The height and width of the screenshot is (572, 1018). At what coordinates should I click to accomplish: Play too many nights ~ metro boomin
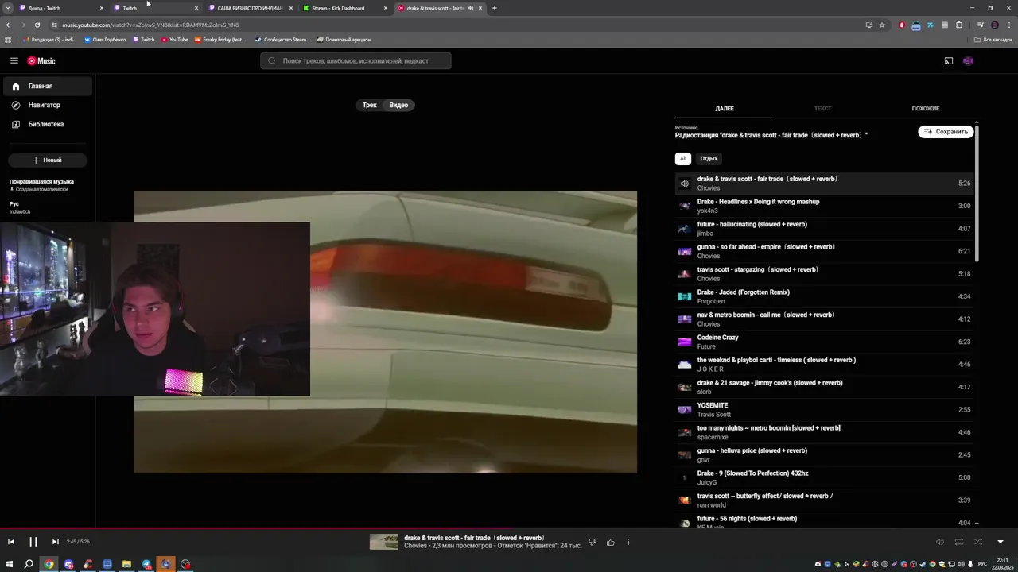click(x=825, y=432)
